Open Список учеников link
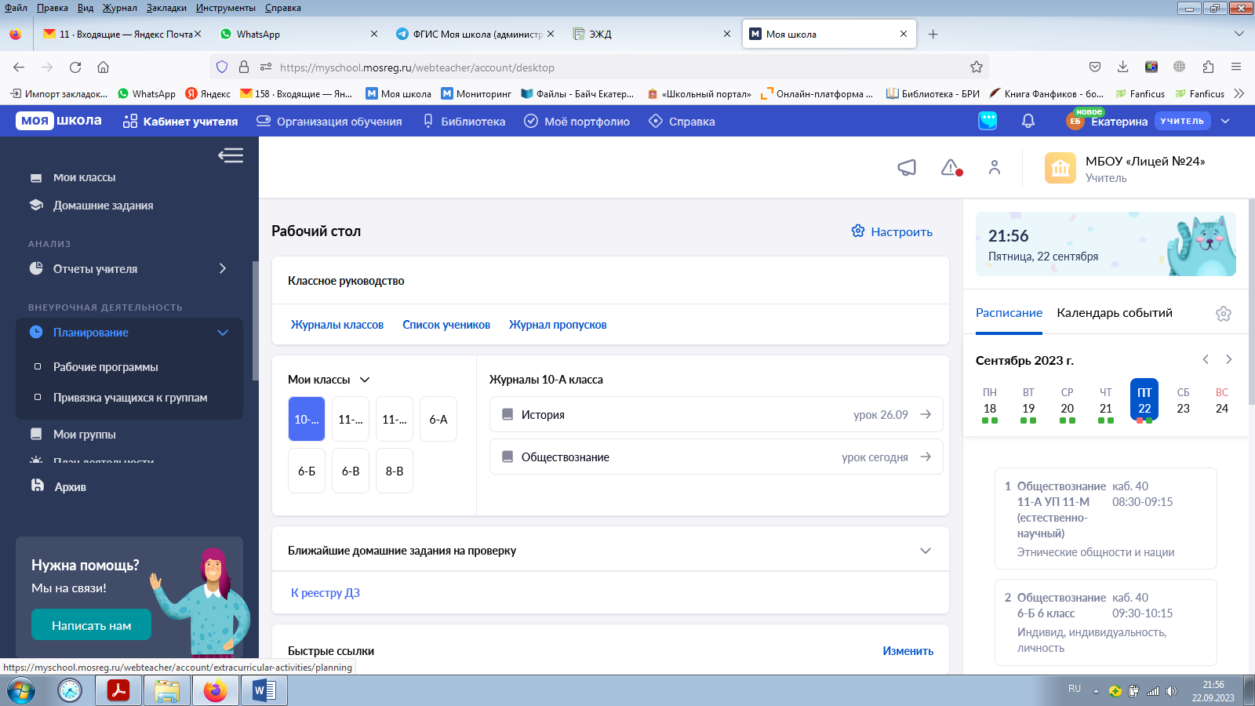 pyautogui.click(x=446, y=325)
